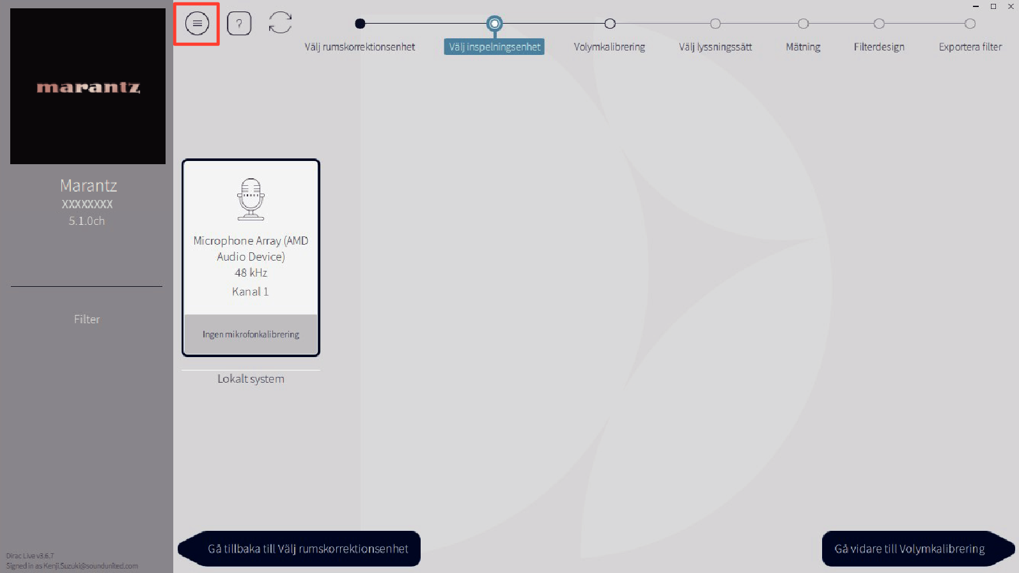Click the Dirac Live version text
The image size is (1019, 573).
[x=30, y=556]
